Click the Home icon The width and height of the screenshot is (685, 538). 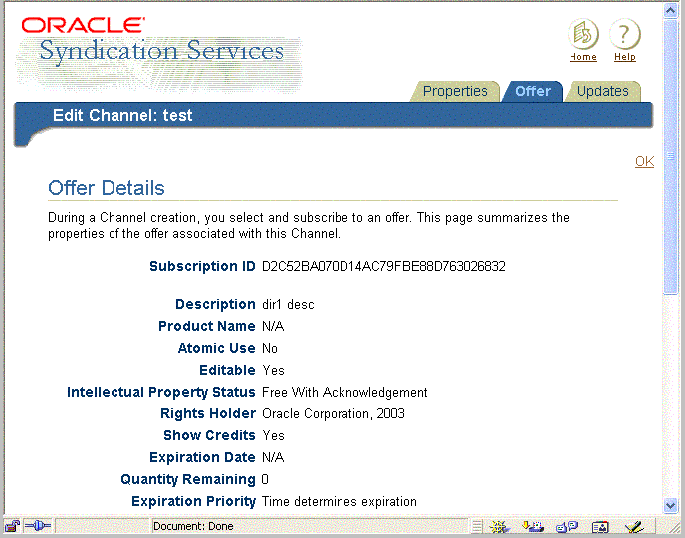click(583, 34)
